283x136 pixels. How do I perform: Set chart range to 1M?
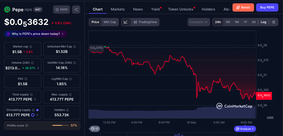(x=237, y=22)
